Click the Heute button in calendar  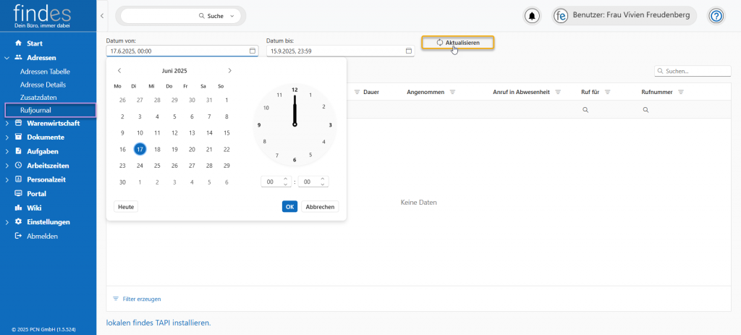point(126,206)
